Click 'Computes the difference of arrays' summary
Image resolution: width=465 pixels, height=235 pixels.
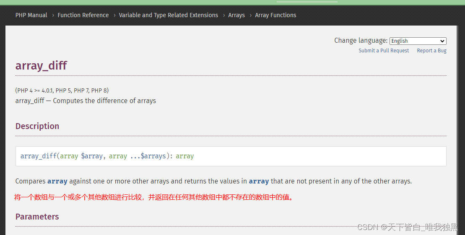pyautogui.click(x=104, y=101)
